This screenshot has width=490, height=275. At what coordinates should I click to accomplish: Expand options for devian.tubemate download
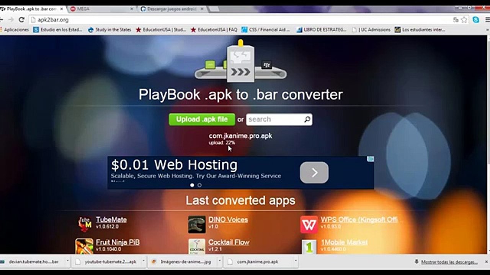(x=68, y=262)
